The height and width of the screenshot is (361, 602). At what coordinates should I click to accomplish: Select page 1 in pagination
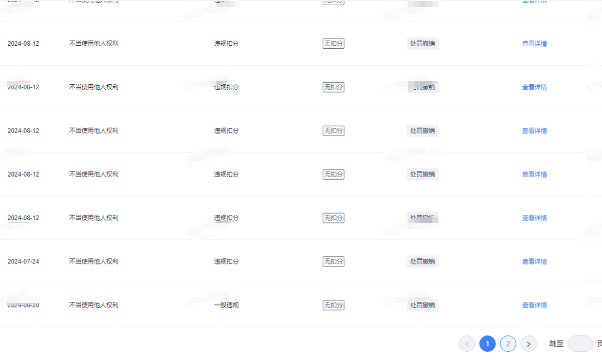point(487,344)
